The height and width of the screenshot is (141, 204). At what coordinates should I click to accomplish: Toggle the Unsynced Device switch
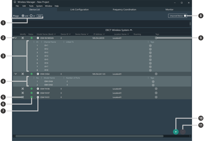pyautogui.click(x=185, y=16)
